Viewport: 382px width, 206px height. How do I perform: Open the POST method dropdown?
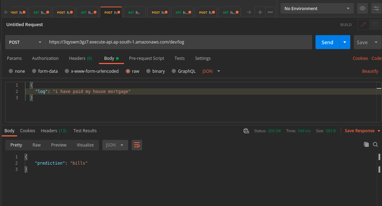(25, 42)
